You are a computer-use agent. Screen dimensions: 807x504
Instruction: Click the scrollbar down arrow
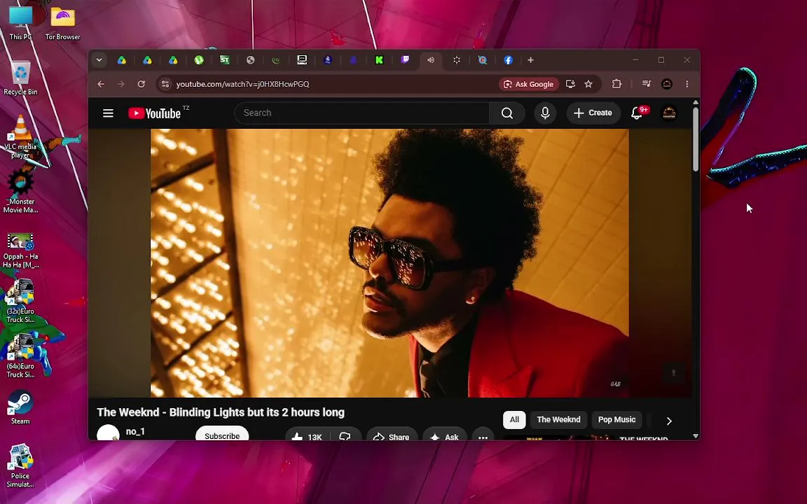pyautogui.click(x=696, y=435)
